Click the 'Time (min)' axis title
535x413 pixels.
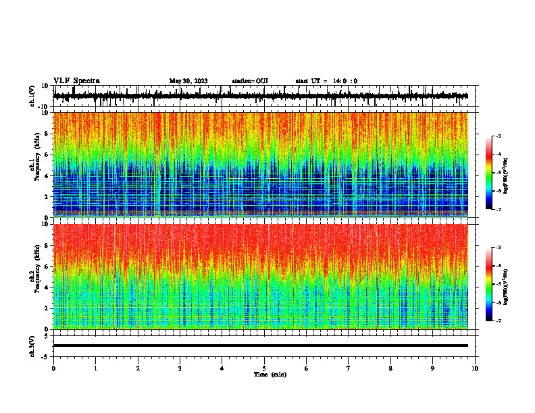tap(270, 375)
